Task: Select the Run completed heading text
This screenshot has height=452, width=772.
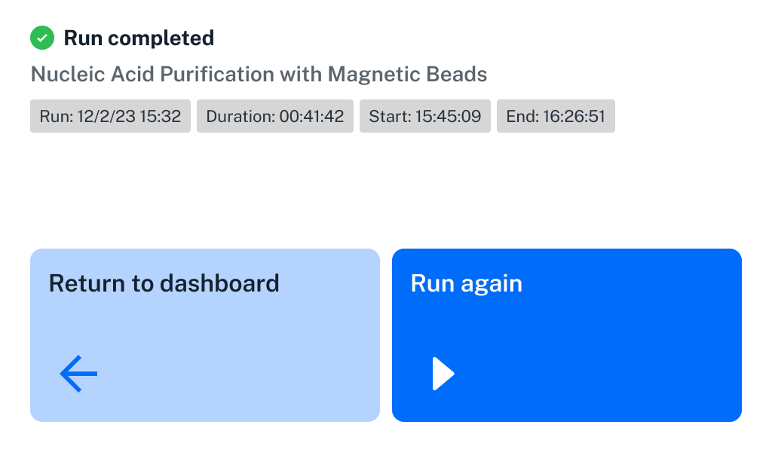Action: click(139, 37)
